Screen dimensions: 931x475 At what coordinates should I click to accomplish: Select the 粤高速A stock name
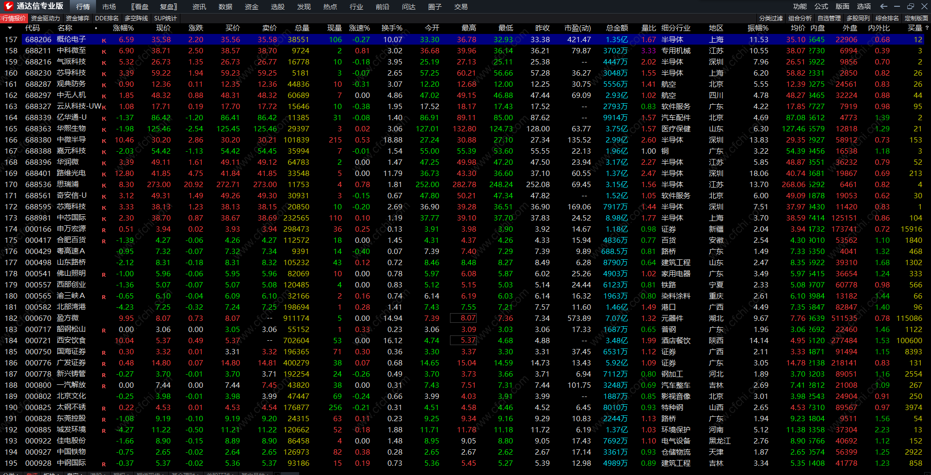[x=71, y=252]
